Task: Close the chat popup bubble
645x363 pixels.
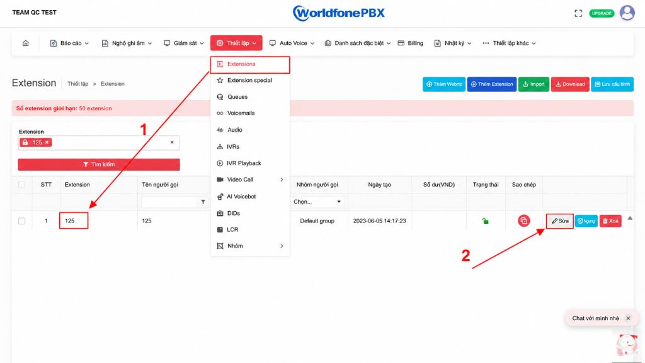Action: point(628,318)
